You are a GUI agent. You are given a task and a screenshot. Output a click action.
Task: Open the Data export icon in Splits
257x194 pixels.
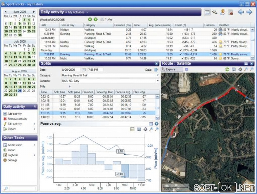(156, 70)
